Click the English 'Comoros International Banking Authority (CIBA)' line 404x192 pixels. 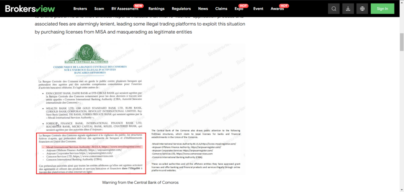pos(177,157)
